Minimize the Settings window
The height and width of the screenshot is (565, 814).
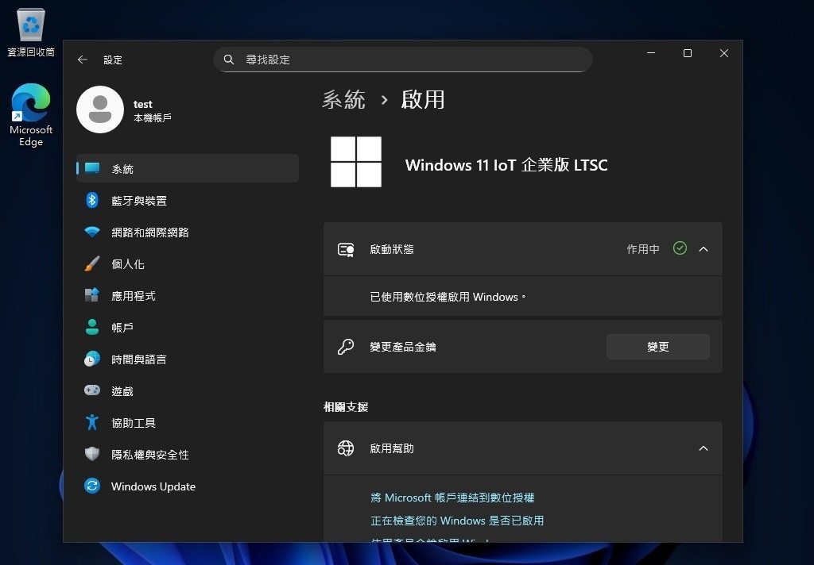tap(651, 53)
